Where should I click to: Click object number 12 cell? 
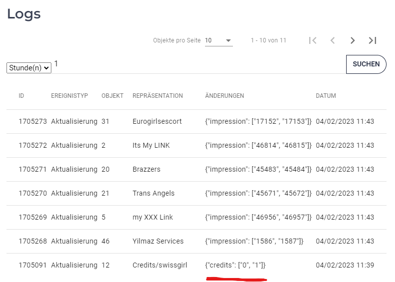click(106, 265)
